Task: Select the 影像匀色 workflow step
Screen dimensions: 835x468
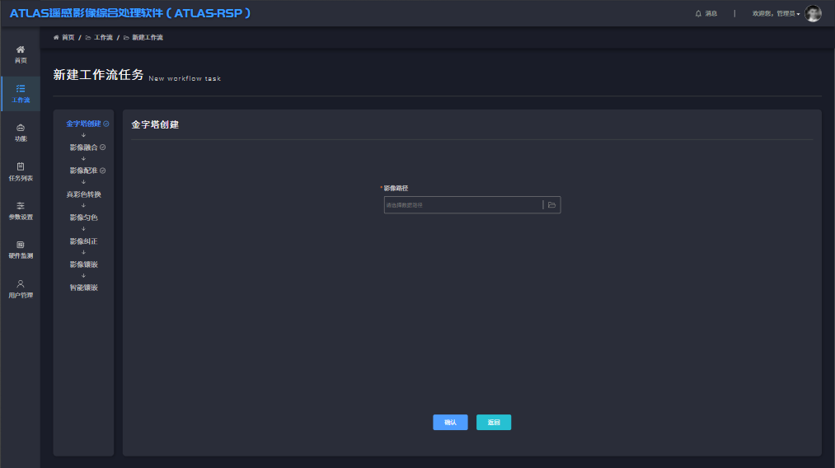Action: 83,218
